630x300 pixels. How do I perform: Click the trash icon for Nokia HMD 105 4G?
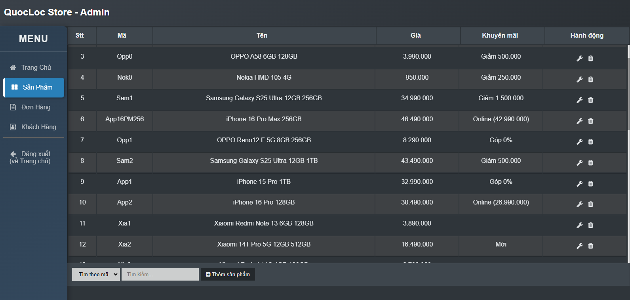[x=590, y=79]
